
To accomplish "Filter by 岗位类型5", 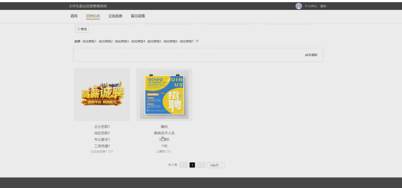I will pos(155,41).
